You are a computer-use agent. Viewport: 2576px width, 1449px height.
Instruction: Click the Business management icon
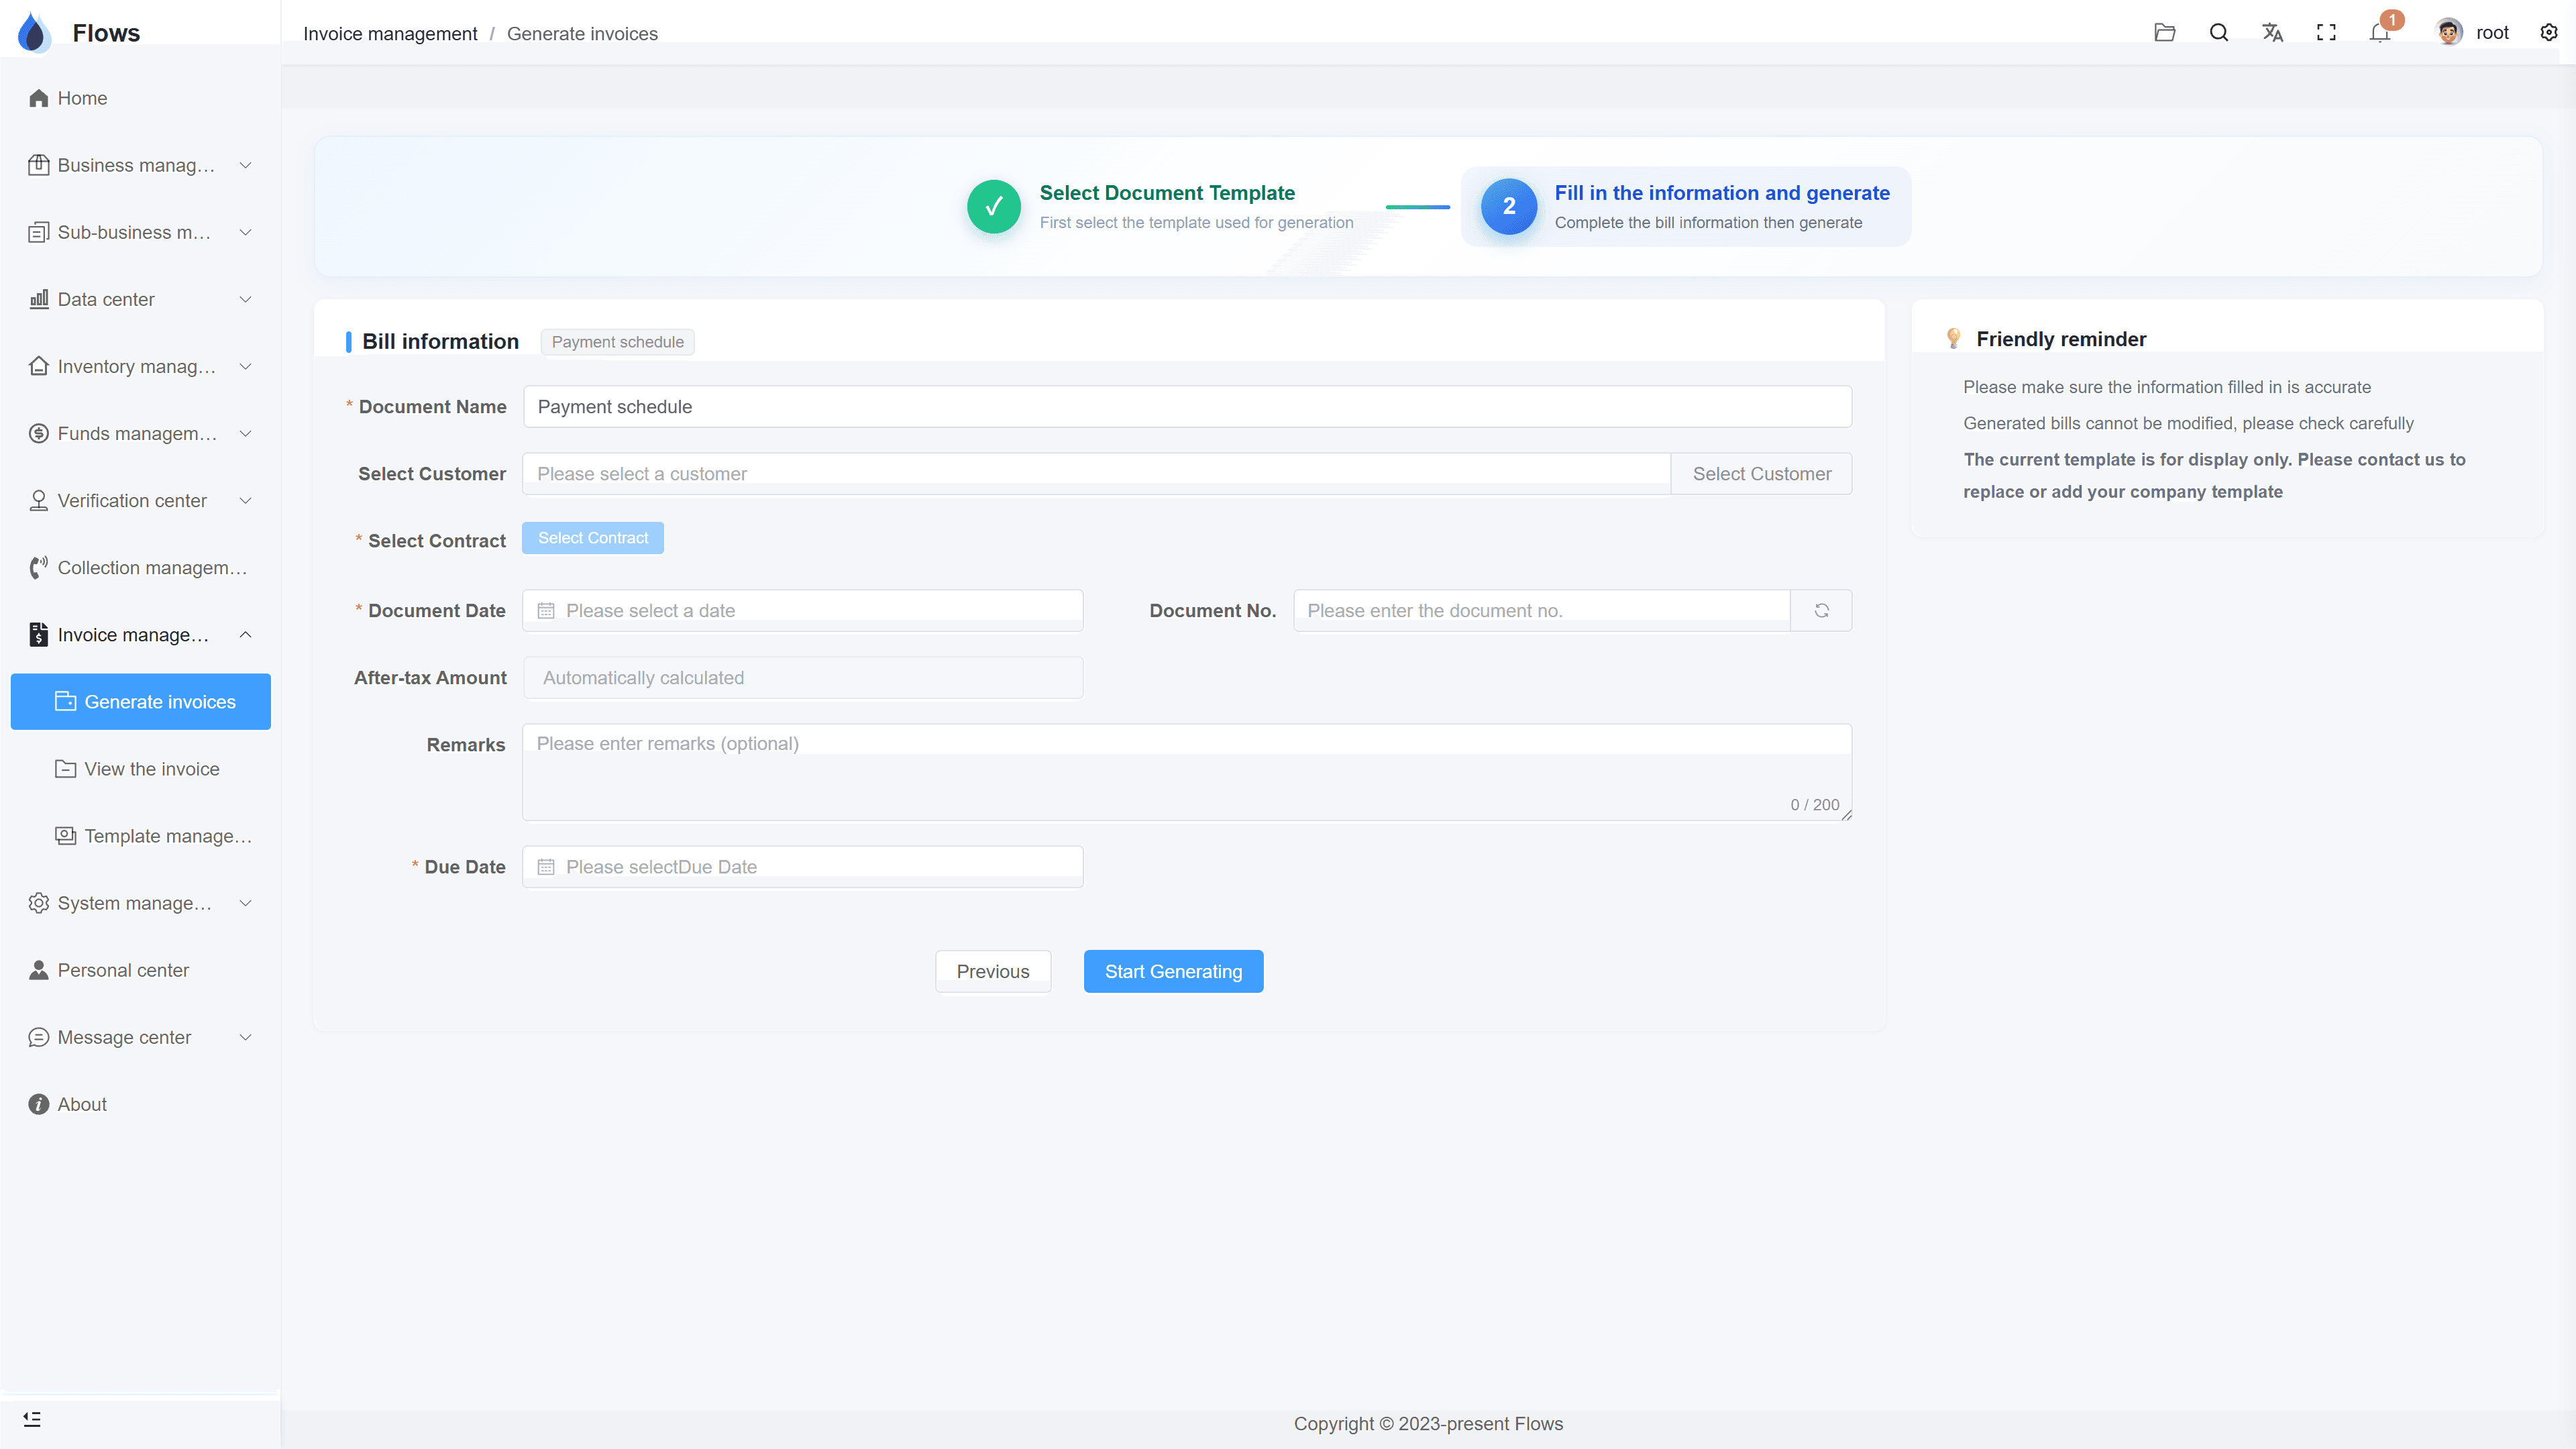click(x=39, y=165)
